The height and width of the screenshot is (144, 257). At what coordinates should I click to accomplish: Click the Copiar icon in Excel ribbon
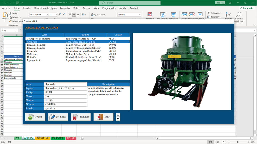click(10, 17)
